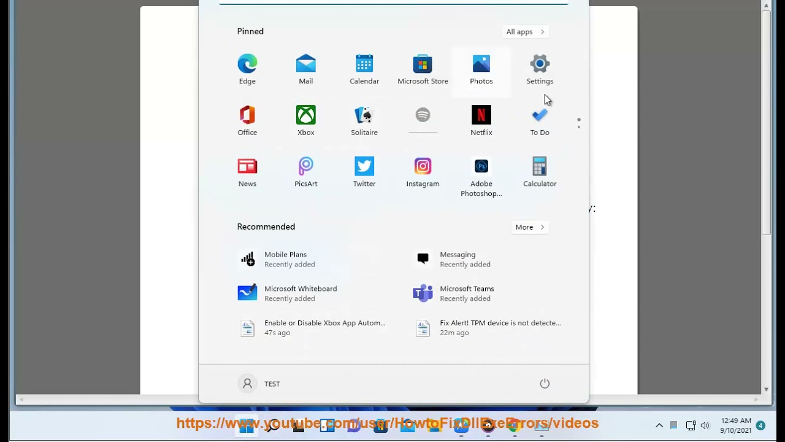785x442 pixels.
Task: Open Microsoft Store
Action: pos(423,69)
